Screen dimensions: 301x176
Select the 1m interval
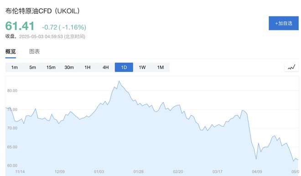pyautogui.click(x=15, y=67)
